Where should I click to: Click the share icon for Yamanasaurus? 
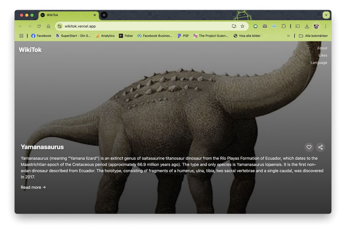point(320,147)
